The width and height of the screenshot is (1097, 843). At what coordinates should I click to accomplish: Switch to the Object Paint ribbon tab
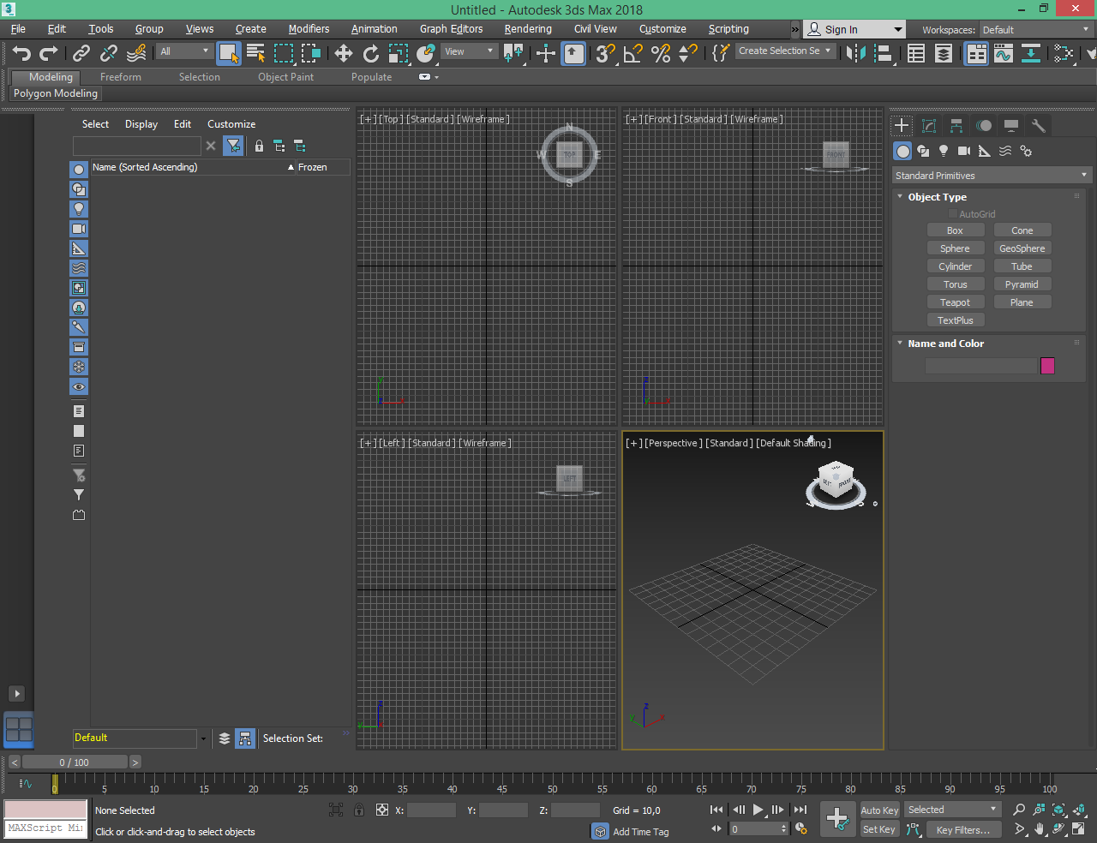286,77
